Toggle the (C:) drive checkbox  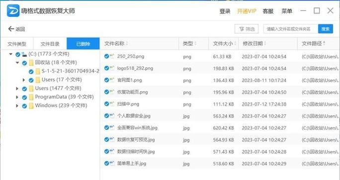[18, 55]
